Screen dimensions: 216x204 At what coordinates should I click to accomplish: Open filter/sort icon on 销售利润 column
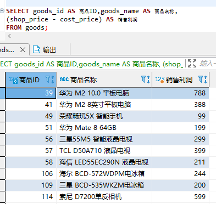203,80
